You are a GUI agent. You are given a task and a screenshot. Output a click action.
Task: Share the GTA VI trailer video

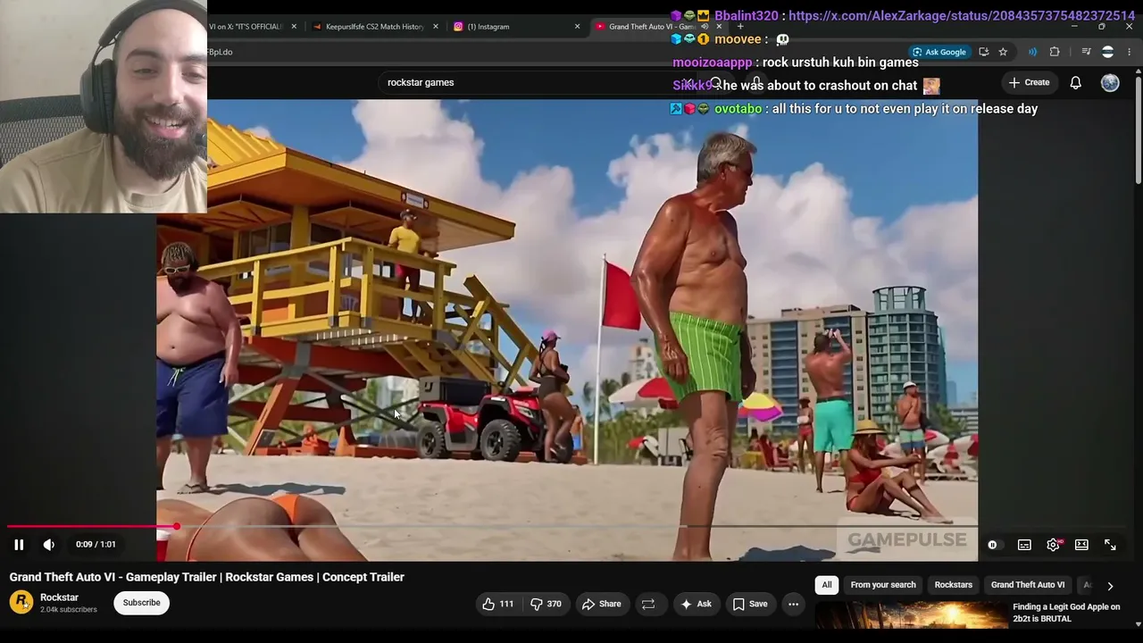pyautogui.click(x=601, y=605)
